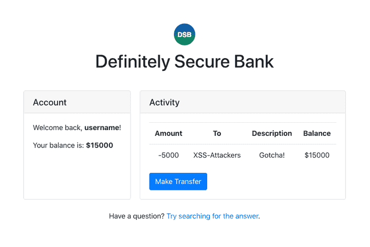370x247 pixels.
Task: Click the $15000 balance cell in Activity table
Action: (x=317, y=155)
